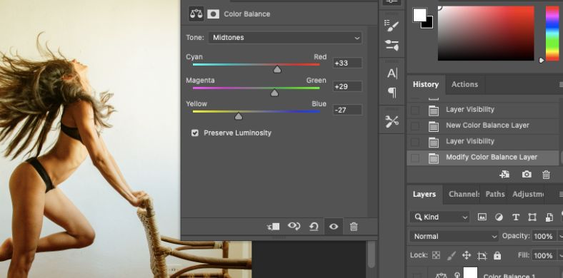
Task: Delete the Color Balance adjustment layer
Action: click(x=354, y=227)
